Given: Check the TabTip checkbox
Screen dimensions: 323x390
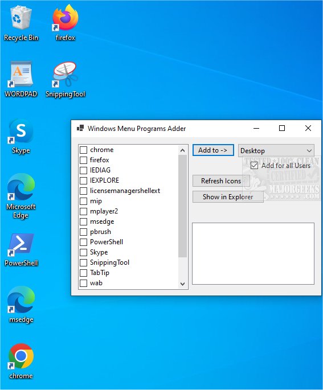Looking at the screenshot, I should pyautogui.click(x=83, y=273).
